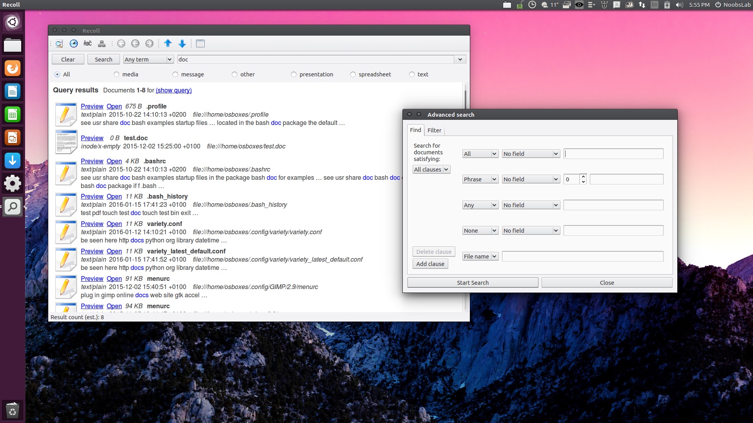The width and height of the screenshot is (753, 423).
Task: Filter results by presentation type
Action: pyautogui.click(x=293, y=74)
